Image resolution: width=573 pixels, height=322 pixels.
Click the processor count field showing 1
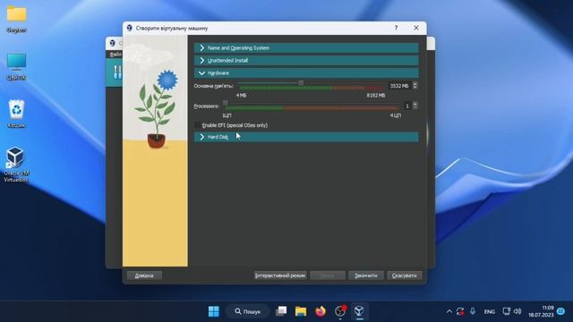point(407,106)
